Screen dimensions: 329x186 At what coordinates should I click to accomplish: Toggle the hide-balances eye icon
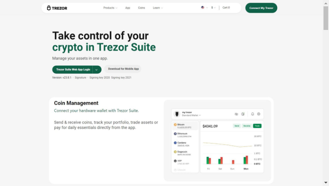point(236,114)
